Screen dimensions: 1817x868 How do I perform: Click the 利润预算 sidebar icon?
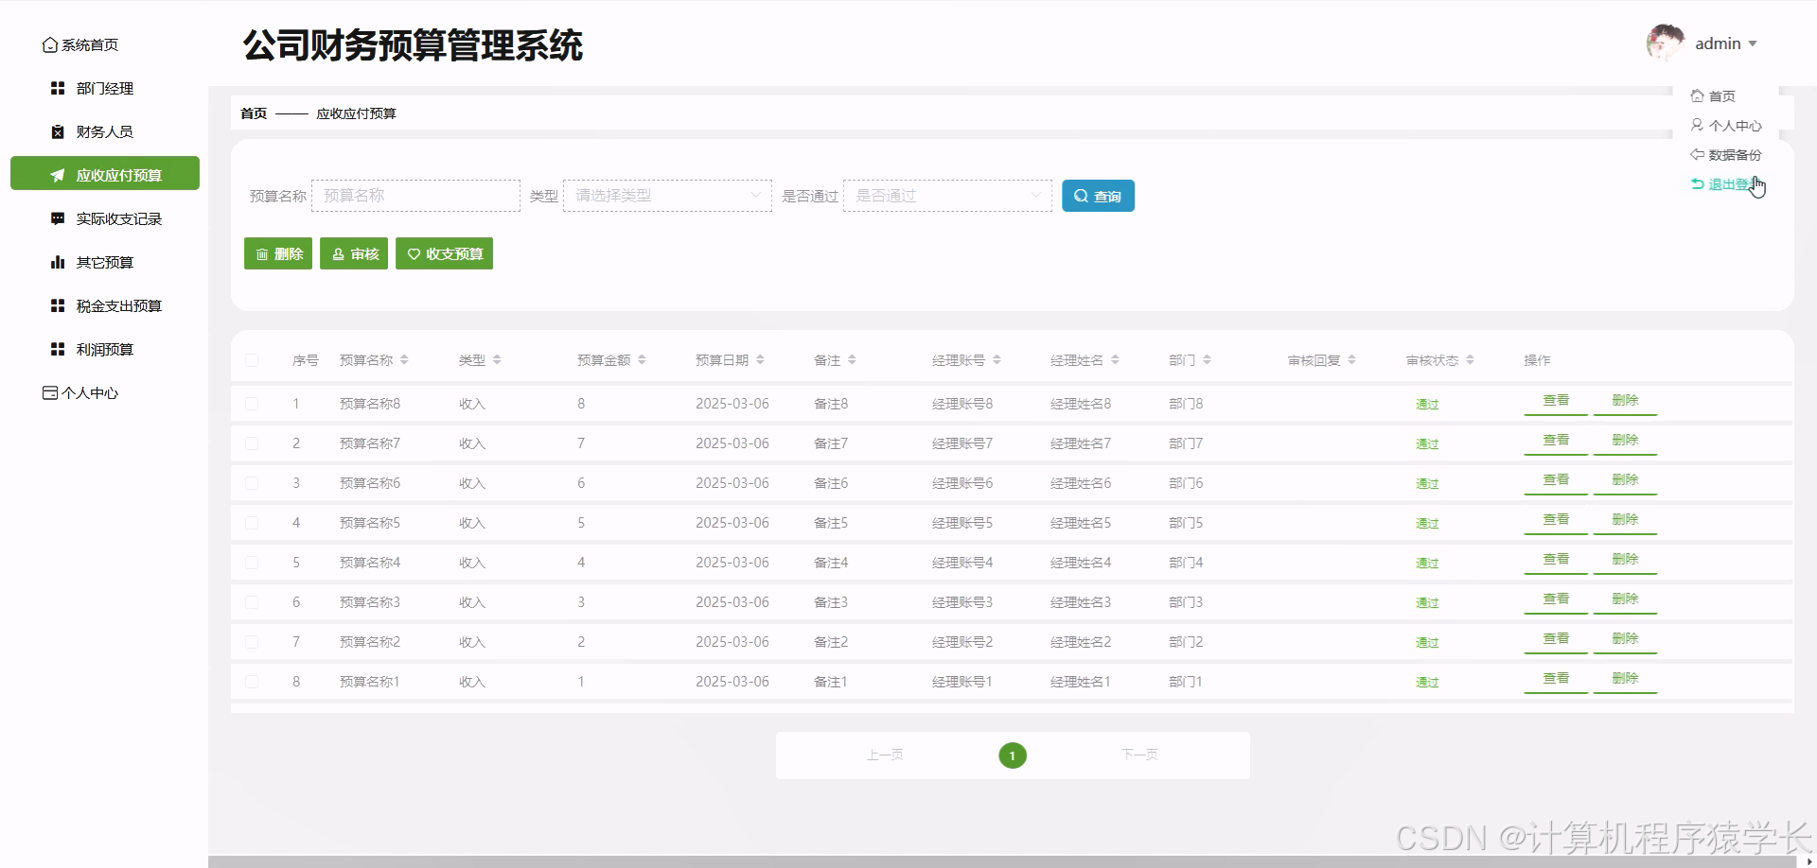click(x=57, y=349)
